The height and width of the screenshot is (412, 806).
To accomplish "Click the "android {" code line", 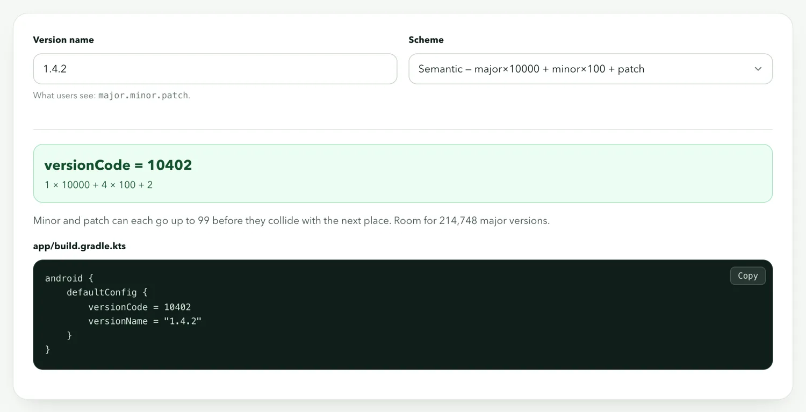I will click(69, 278).
